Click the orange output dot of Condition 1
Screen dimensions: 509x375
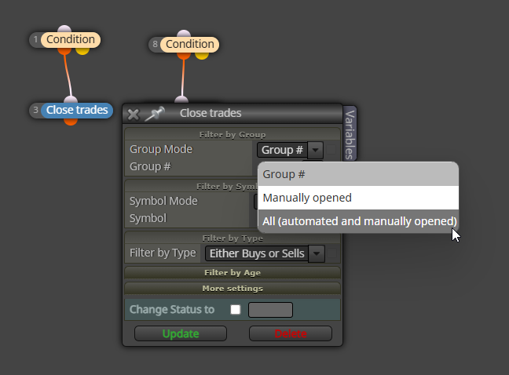[x=64, y=51]
